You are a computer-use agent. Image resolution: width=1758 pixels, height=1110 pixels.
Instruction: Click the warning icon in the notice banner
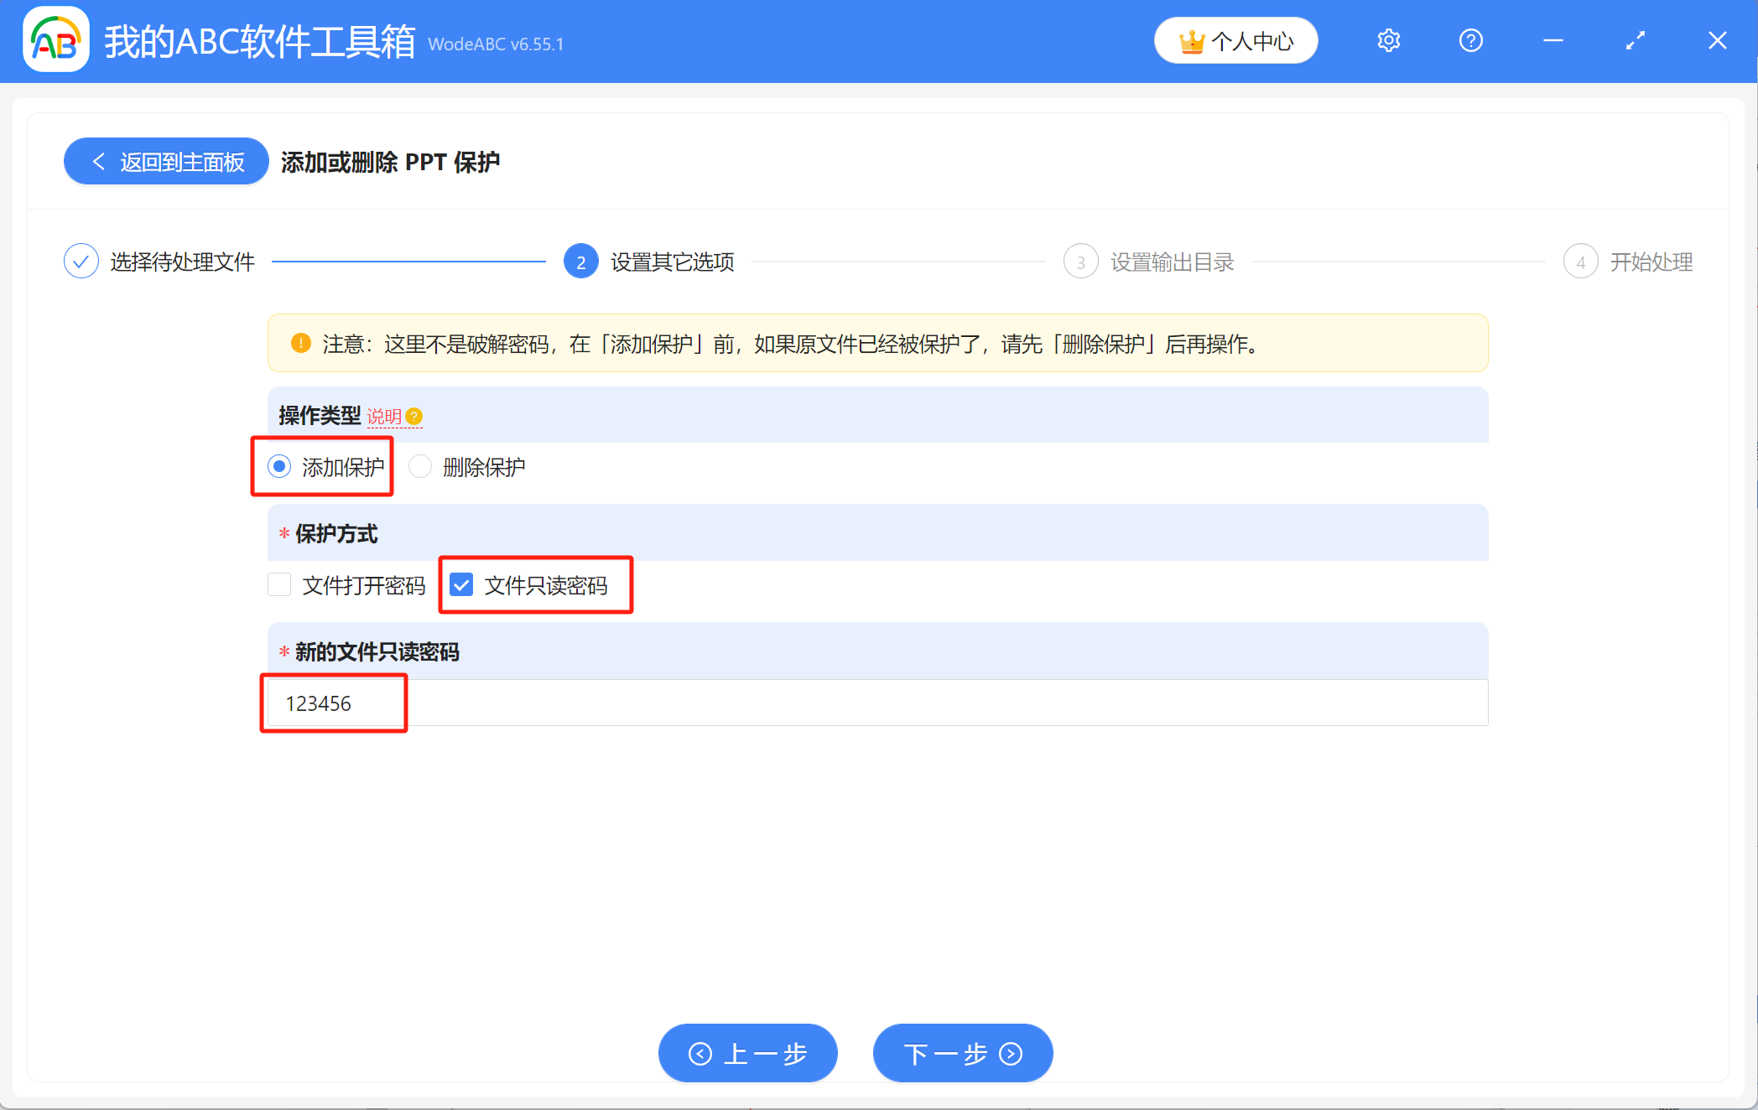(299, 343)
